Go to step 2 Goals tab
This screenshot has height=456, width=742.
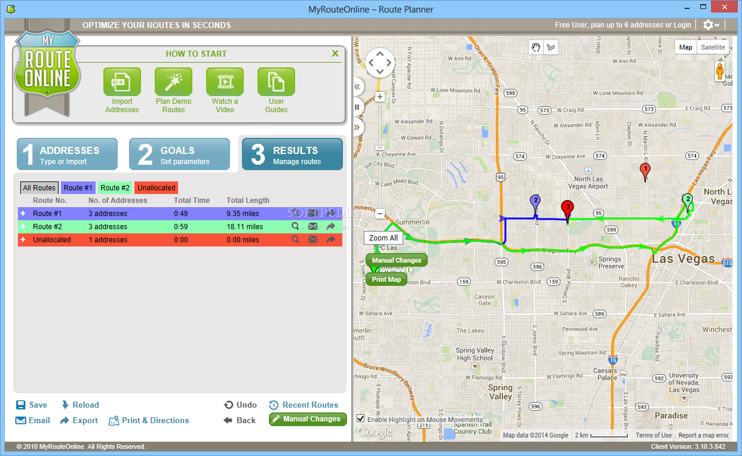(179, 154)
